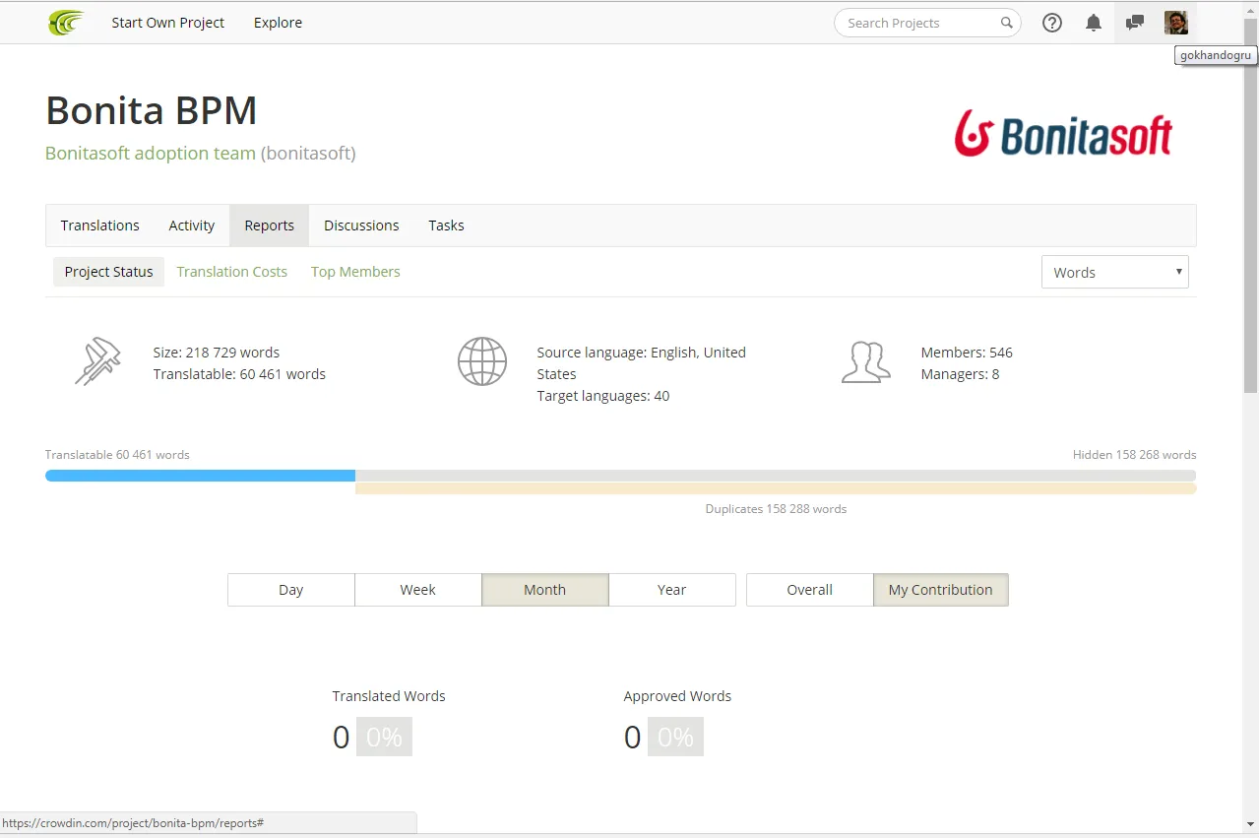The image size is (1259, 838).
Task: Click the beige duplicates progress bar
Action: pos(776,488)
